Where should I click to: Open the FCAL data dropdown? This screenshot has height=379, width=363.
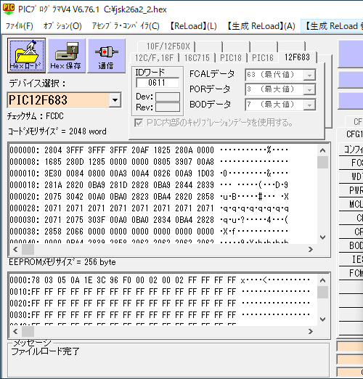click(309, 75)
